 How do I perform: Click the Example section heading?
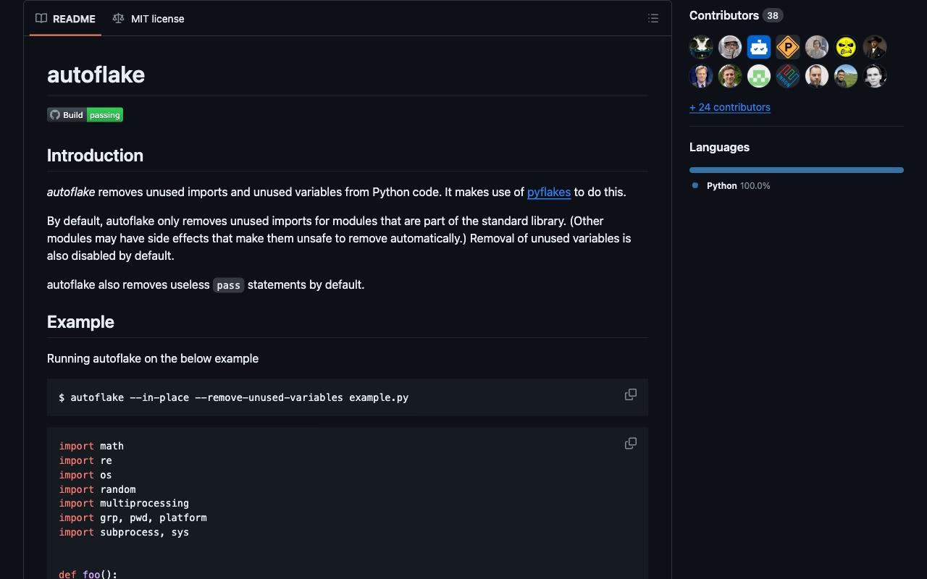coord(80,322)
